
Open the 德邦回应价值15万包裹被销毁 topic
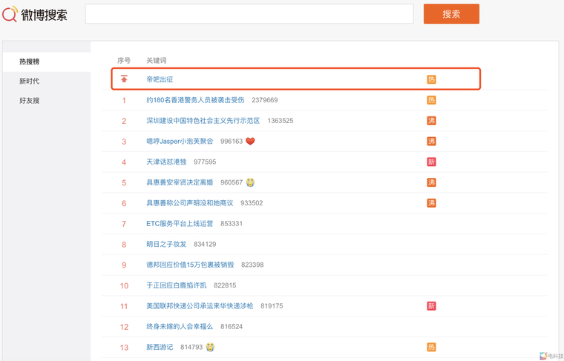click(x=190, y=265)
